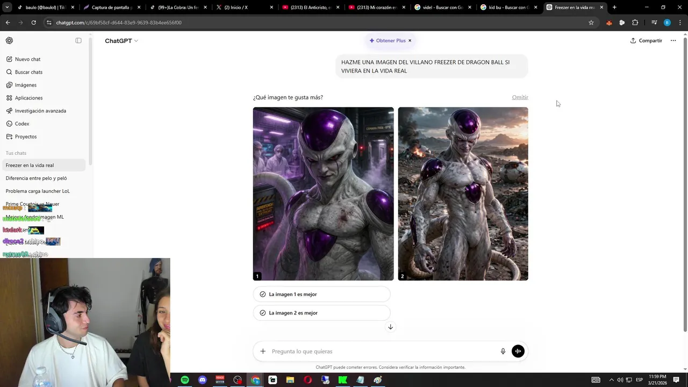Go back with the browser back arrow

[8, 23]
